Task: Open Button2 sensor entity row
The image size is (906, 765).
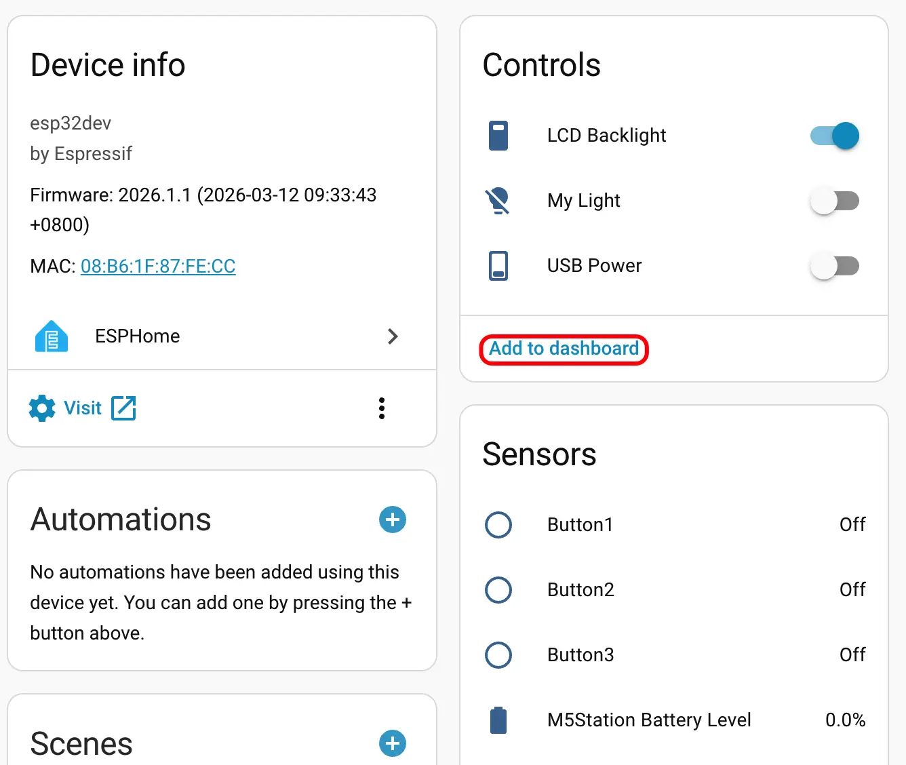Action: click(x=580, y=590)
